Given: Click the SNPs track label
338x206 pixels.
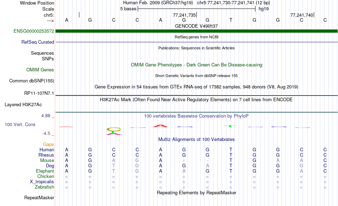Looking at the screenshot, I should pos(48,59).
